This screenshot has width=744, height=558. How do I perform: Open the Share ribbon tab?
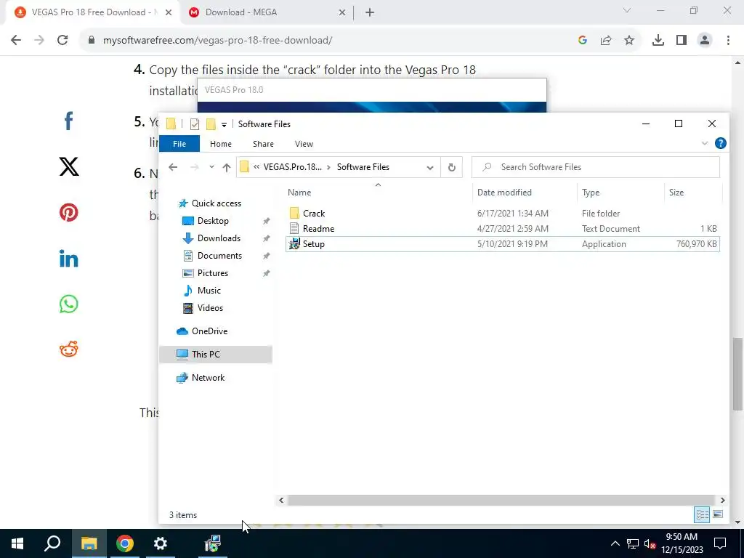coord(263,144)
